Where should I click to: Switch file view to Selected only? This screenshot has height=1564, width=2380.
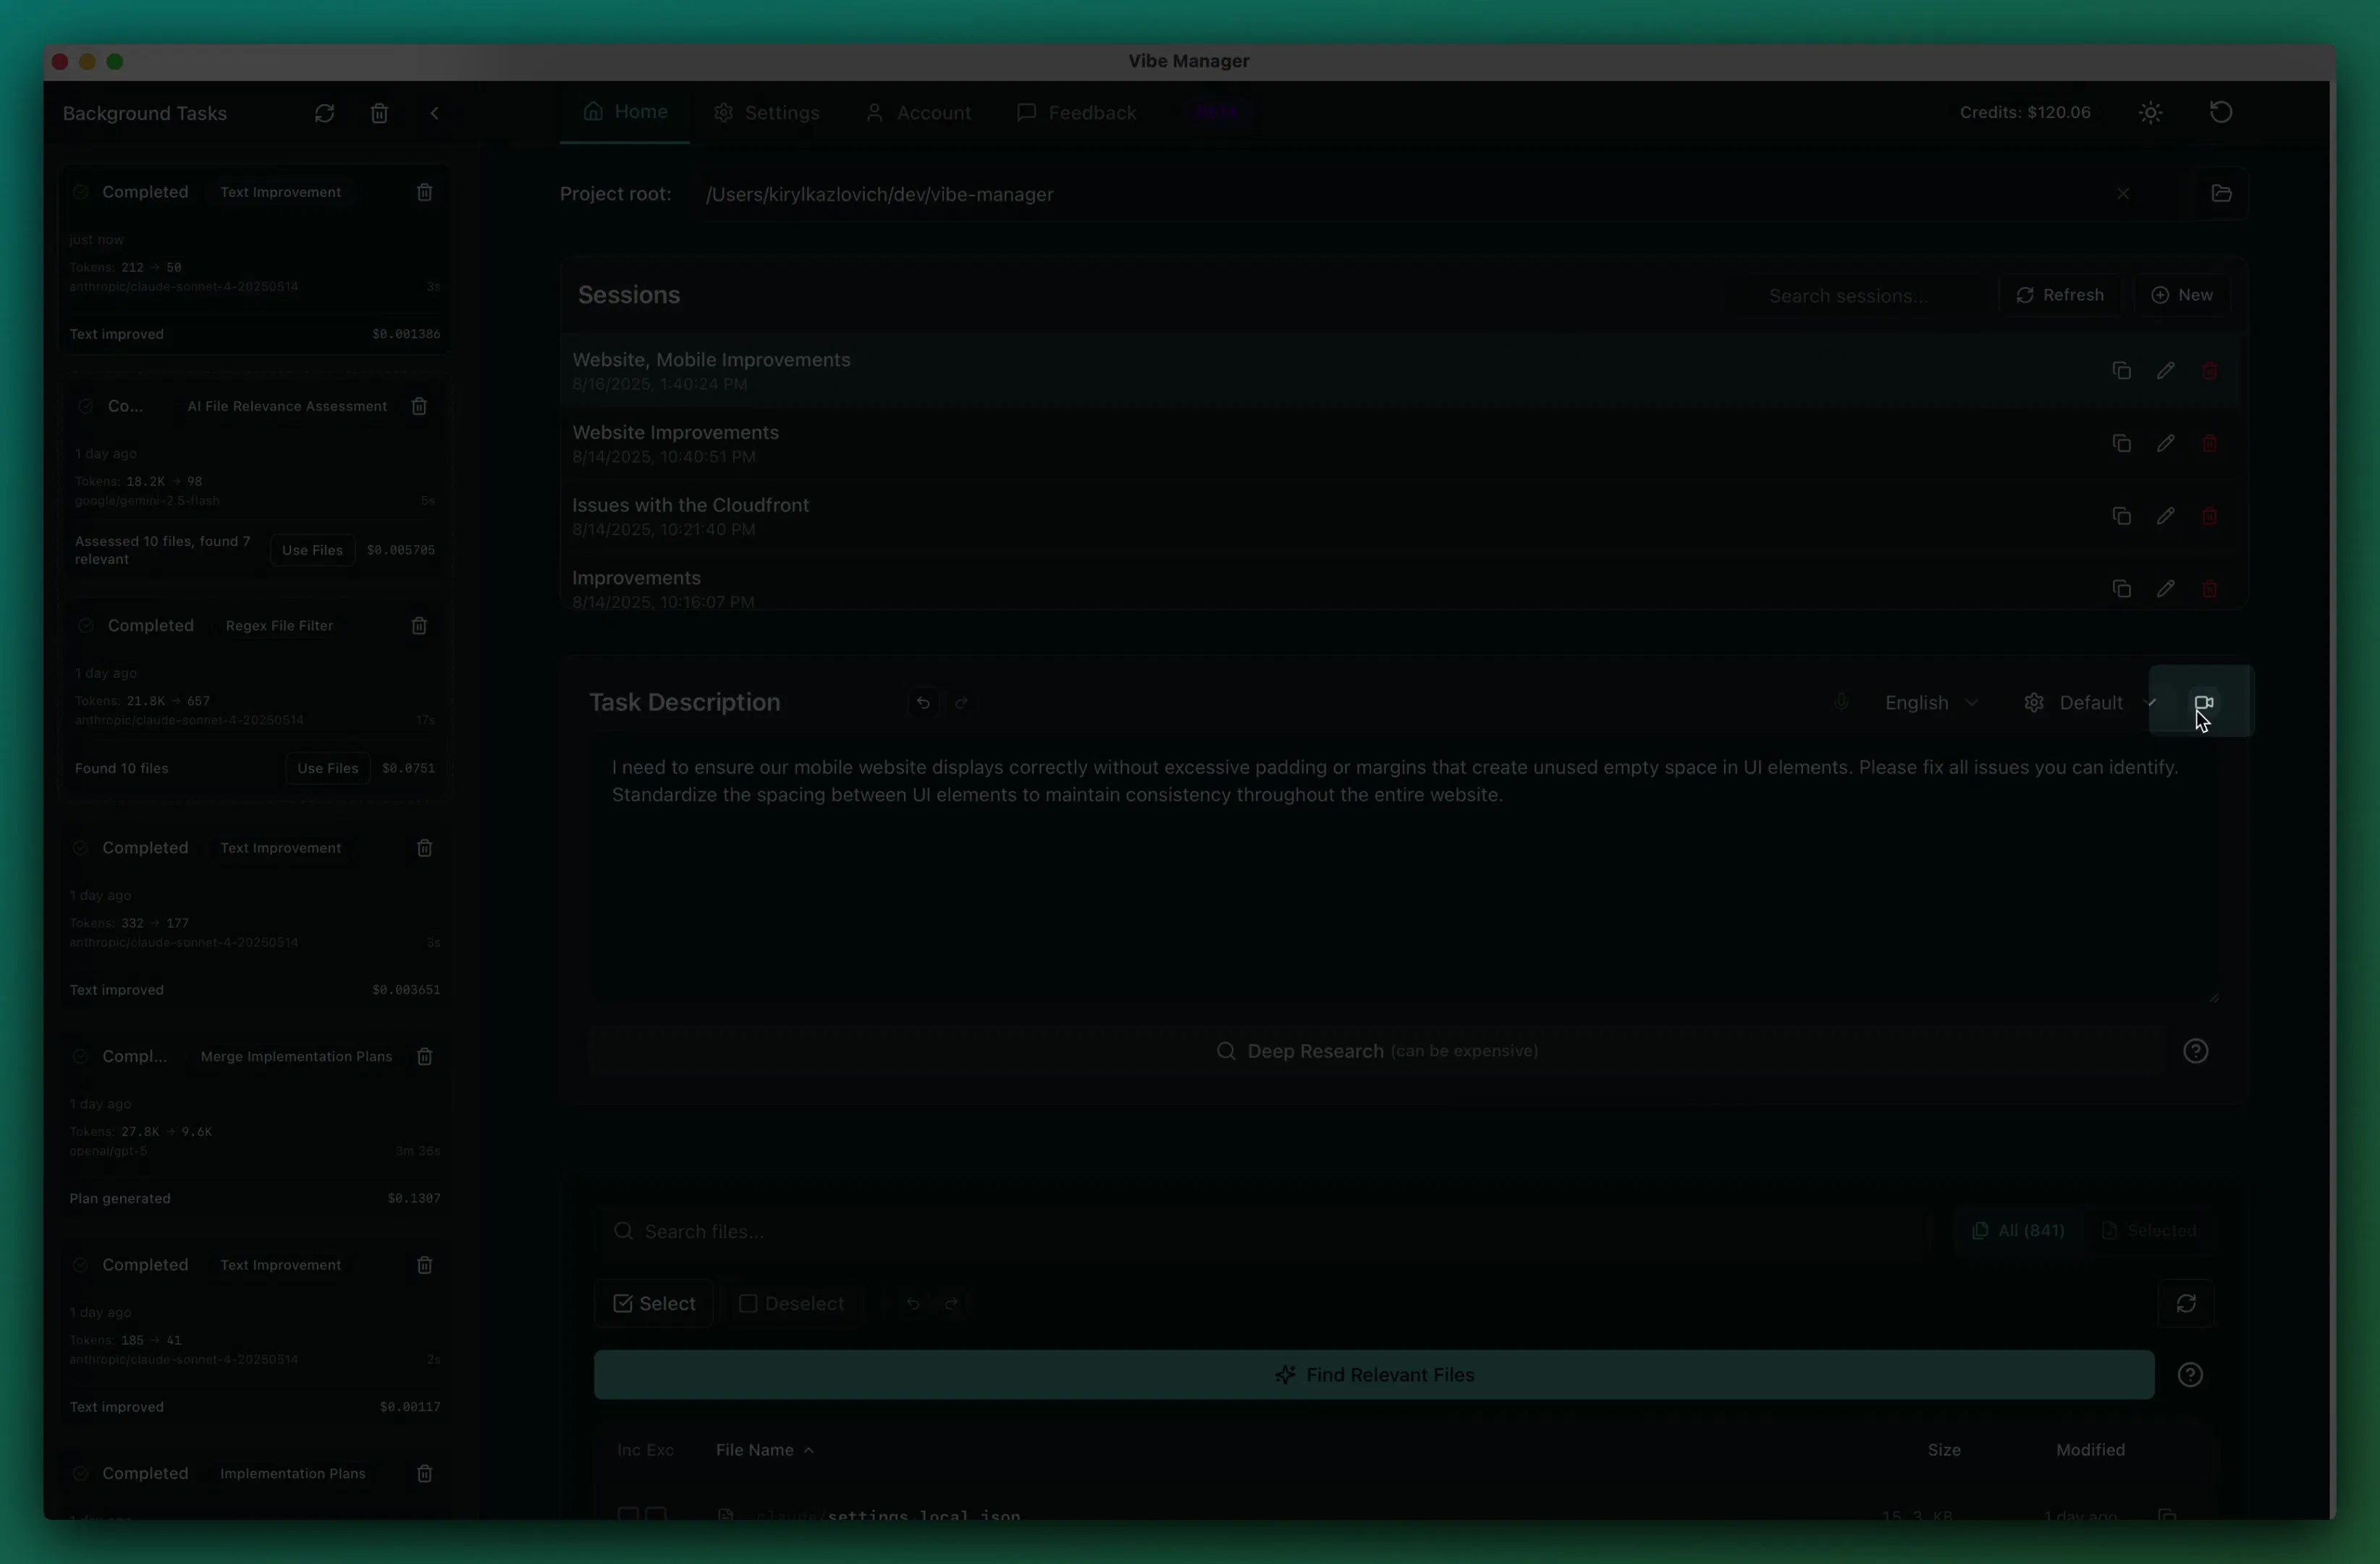tap(2149, 1231)
